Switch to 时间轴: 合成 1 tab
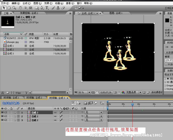173x140 pixels. (x=11, y=98)
